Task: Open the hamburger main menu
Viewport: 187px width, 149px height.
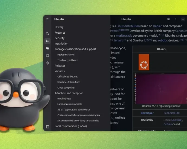Action: pos(47,19)
